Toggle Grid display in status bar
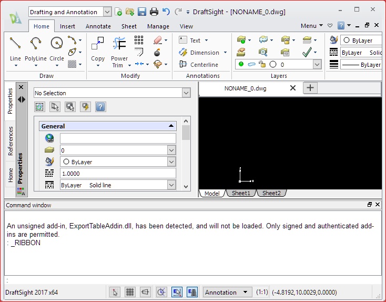Viewport: 386px width, 302px height. tap(130, 292)
